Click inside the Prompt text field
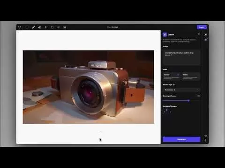Screen dimensions: 225x168 coord(181,57)
